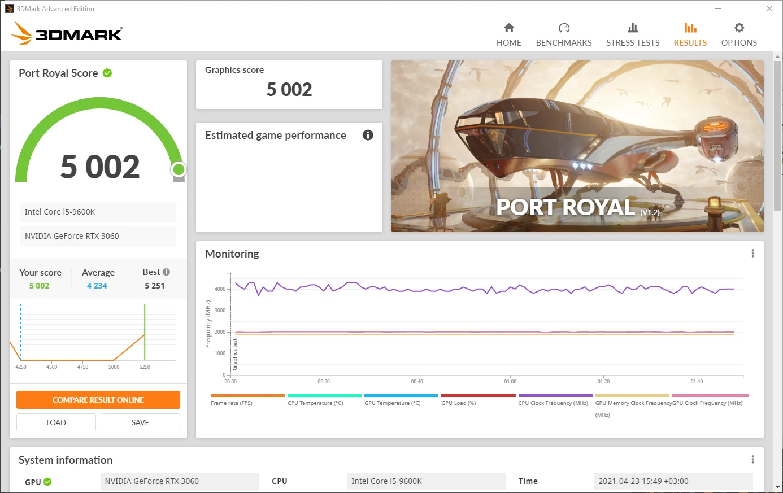This screenshot has height=493, width=783.
Task: Maximize the 3DMark window
Action: [743, 8]
